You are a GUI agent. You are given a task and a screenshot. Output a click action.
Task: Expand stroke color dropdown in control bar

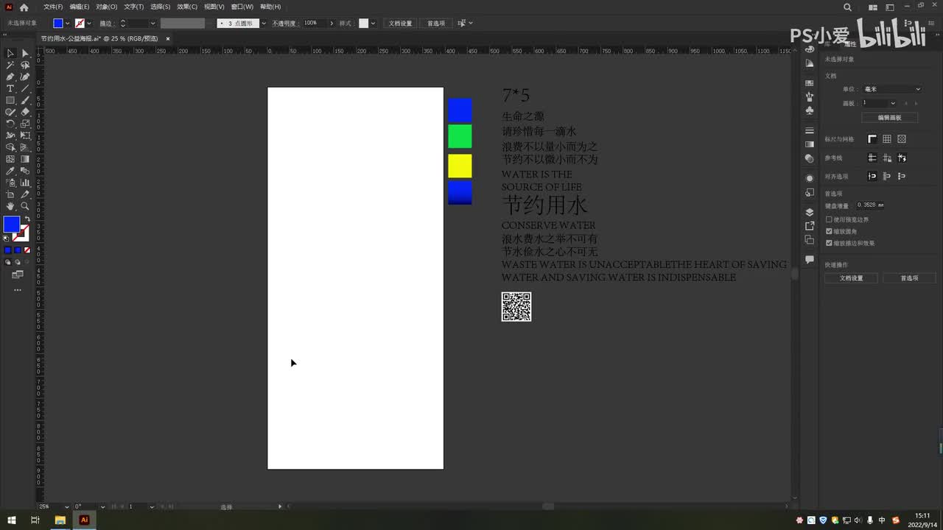[89, 24]
